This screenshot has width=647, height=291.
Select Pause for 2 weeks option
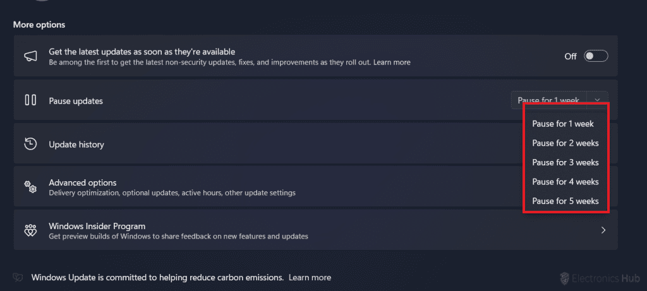pyautogui.click(x=565, y=143)
